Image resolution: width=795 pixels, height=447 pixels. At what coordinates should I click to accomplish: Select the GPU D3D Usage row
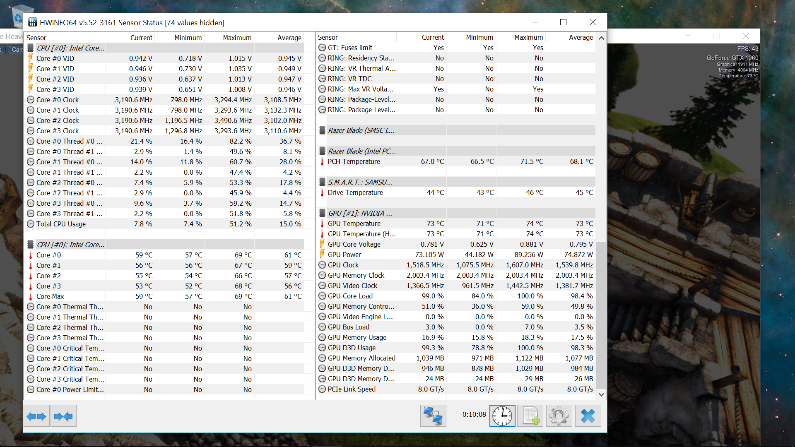456,348
